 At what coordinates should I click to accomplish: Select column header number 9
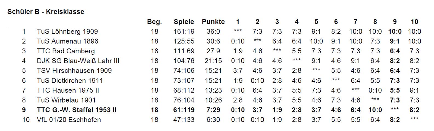[395, 22]
